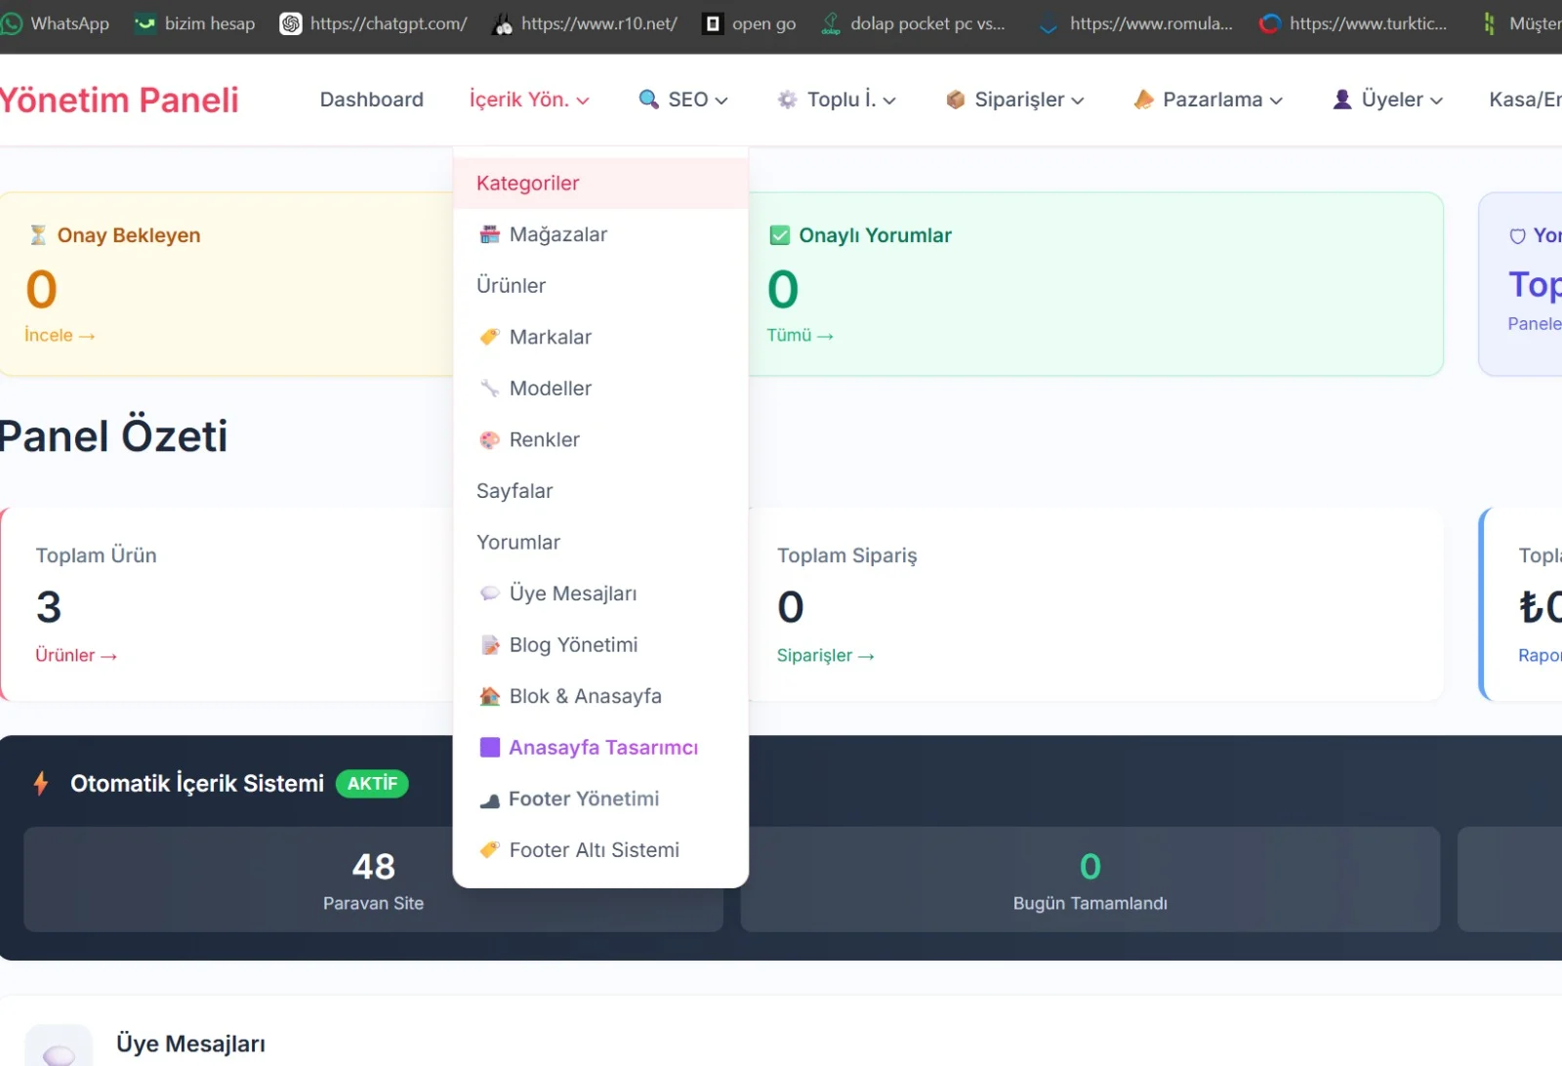This screenshot has width=1562, height=1066.
Task: Open the Kasa/En nav item
Action: pos(1525,100)
